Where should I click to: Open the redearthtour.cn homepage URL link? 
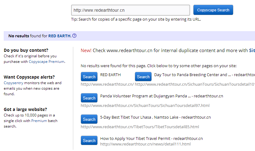[x=107, y=84]
